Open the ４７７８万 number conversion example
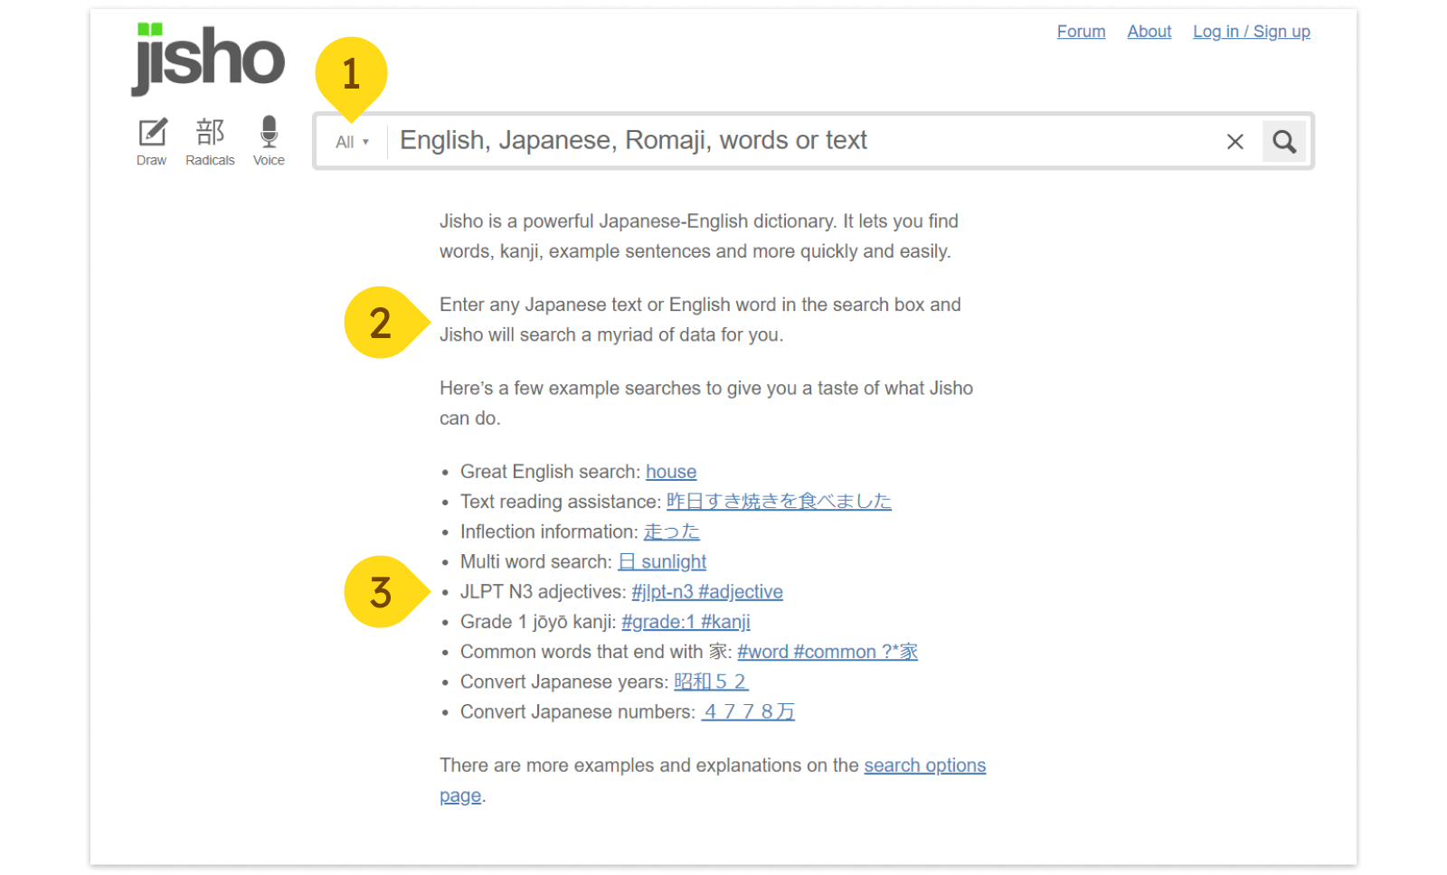 748,711
